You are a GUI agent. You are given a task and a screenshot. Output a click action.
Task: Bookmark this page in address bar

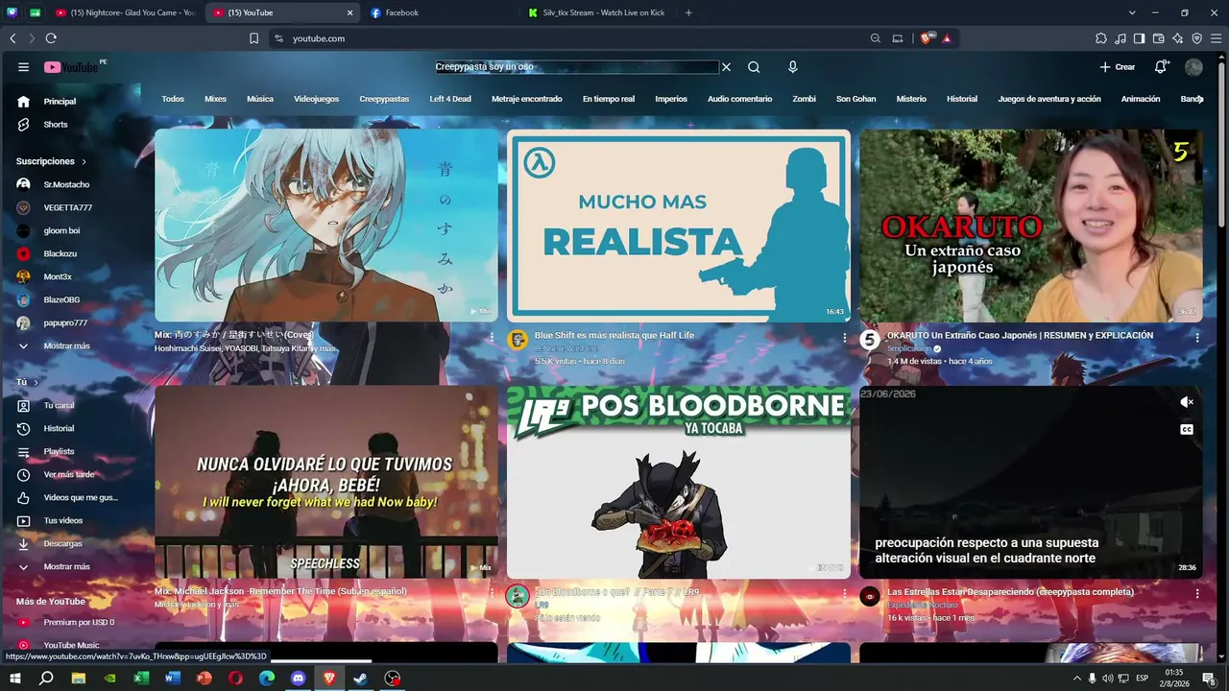253,38
